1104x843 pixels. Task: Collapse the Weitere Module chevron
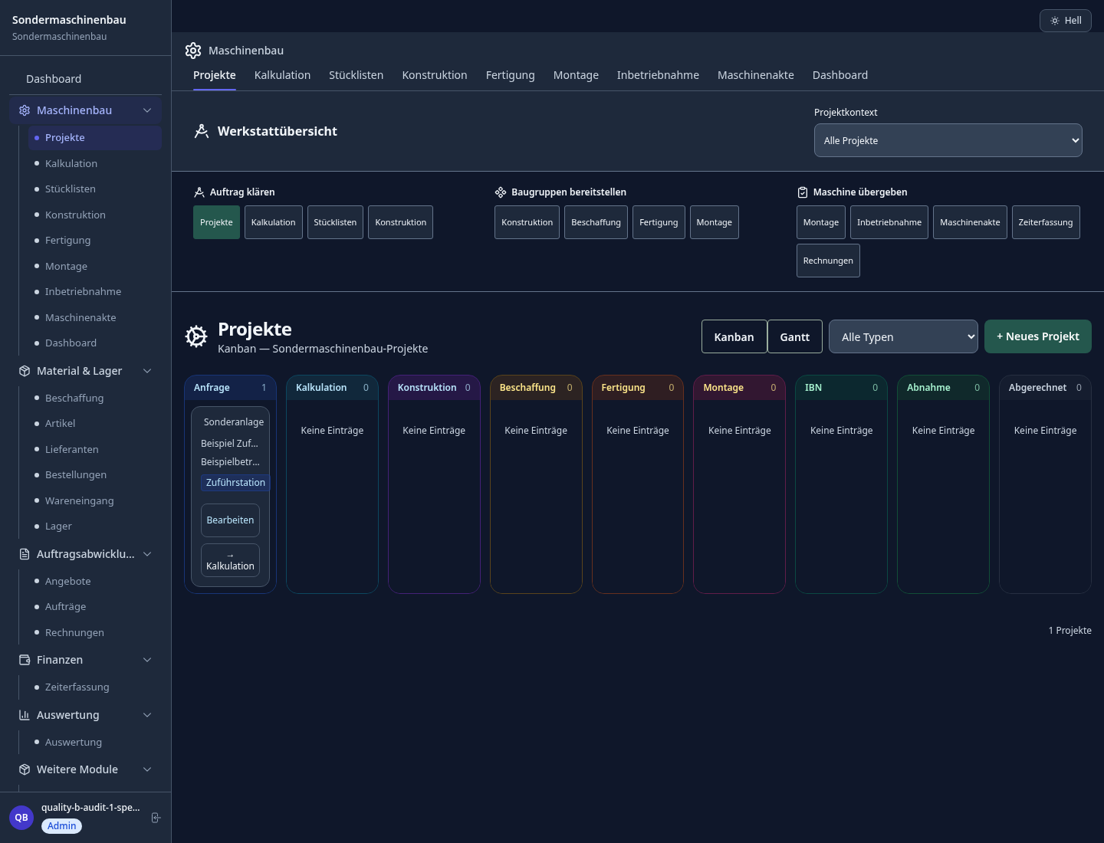click(x=147, y=769)
